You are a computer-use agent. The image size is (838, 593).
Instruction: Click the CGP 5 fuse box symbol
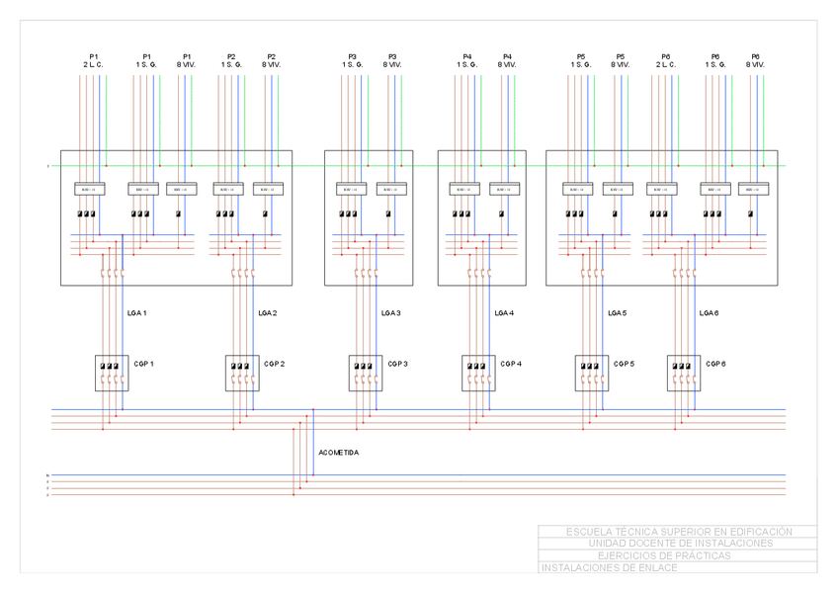[592, 373]
